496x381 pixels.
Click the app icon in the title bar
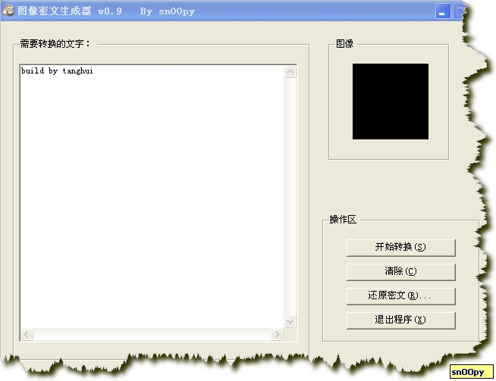pos(8,11)
